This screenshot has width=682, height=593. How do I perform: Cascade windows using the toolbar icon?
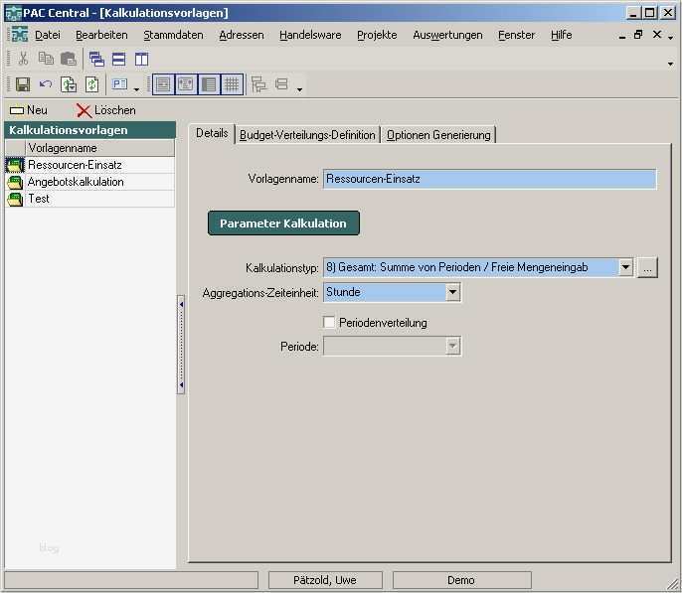pos(96,59)
